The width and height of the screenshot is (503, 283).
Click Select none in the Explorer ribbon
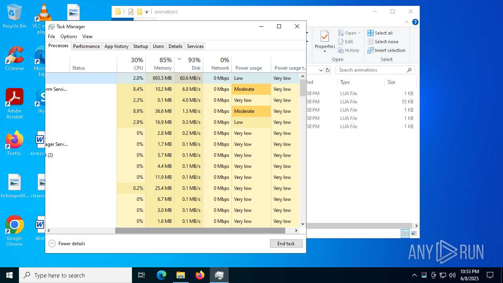(x=383, y=42)
